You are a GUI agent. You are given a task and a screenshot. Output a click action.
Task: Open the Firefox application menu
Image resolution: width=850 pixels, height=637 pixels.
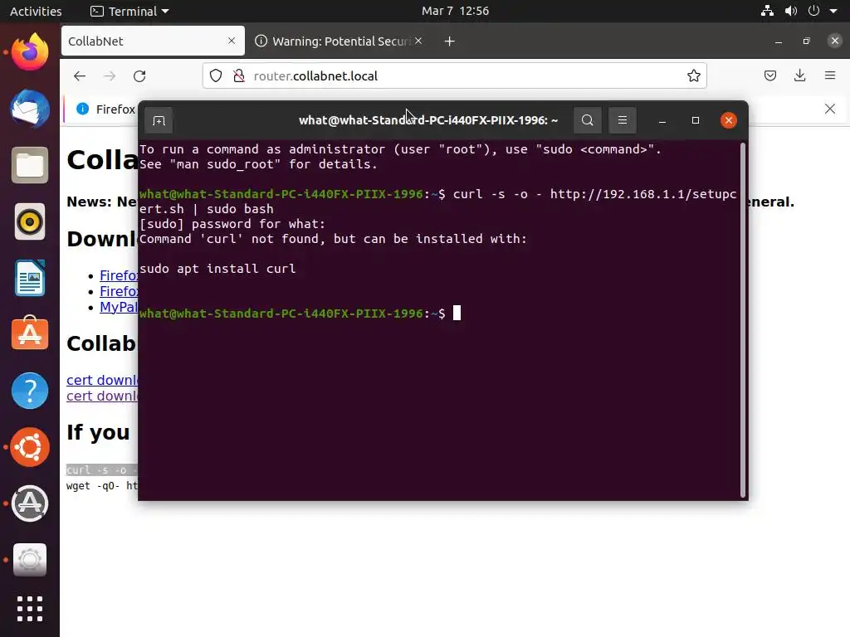830,75
